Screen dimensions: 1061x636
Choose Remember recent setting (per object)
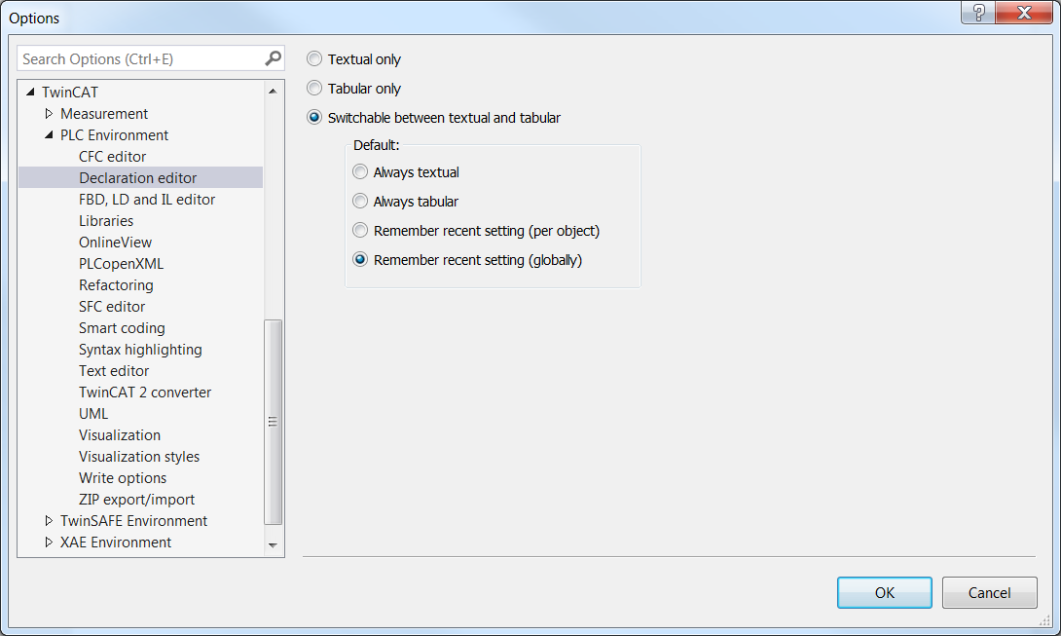coord(360,230)
